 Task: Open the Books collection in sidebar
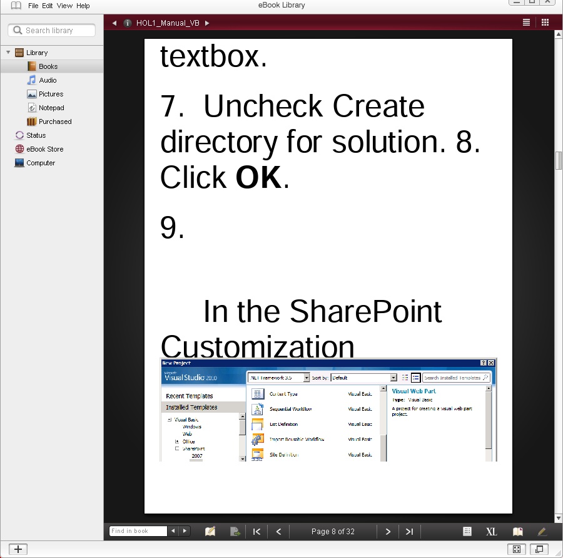(x=48, y=66)
